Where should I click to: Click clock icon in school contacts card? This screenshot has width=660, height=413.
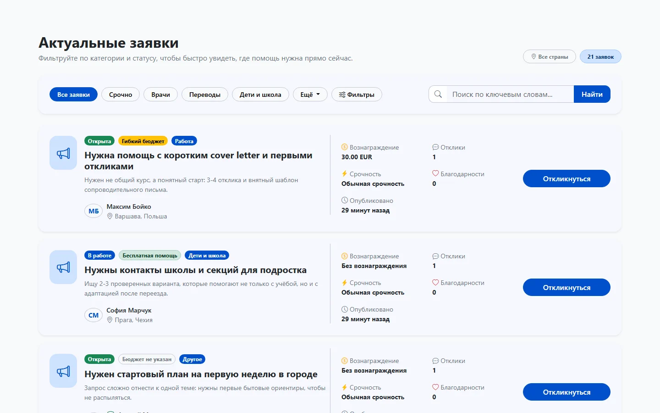345,309
